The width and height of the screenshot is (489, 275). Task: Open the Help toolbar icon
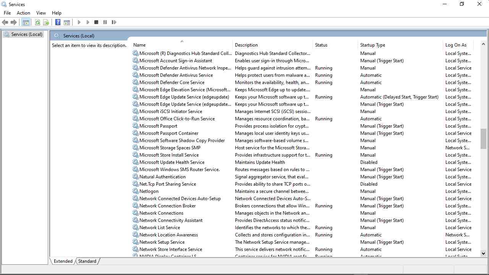coord(58,23)
